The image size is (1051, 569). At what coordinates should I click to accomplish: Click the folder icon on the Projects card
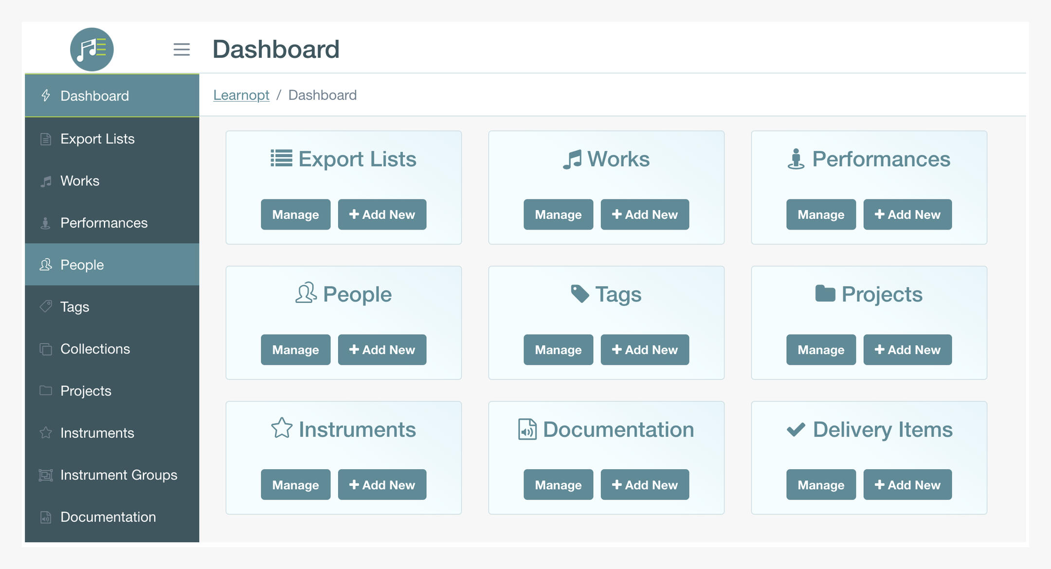(x=825, y=293)
